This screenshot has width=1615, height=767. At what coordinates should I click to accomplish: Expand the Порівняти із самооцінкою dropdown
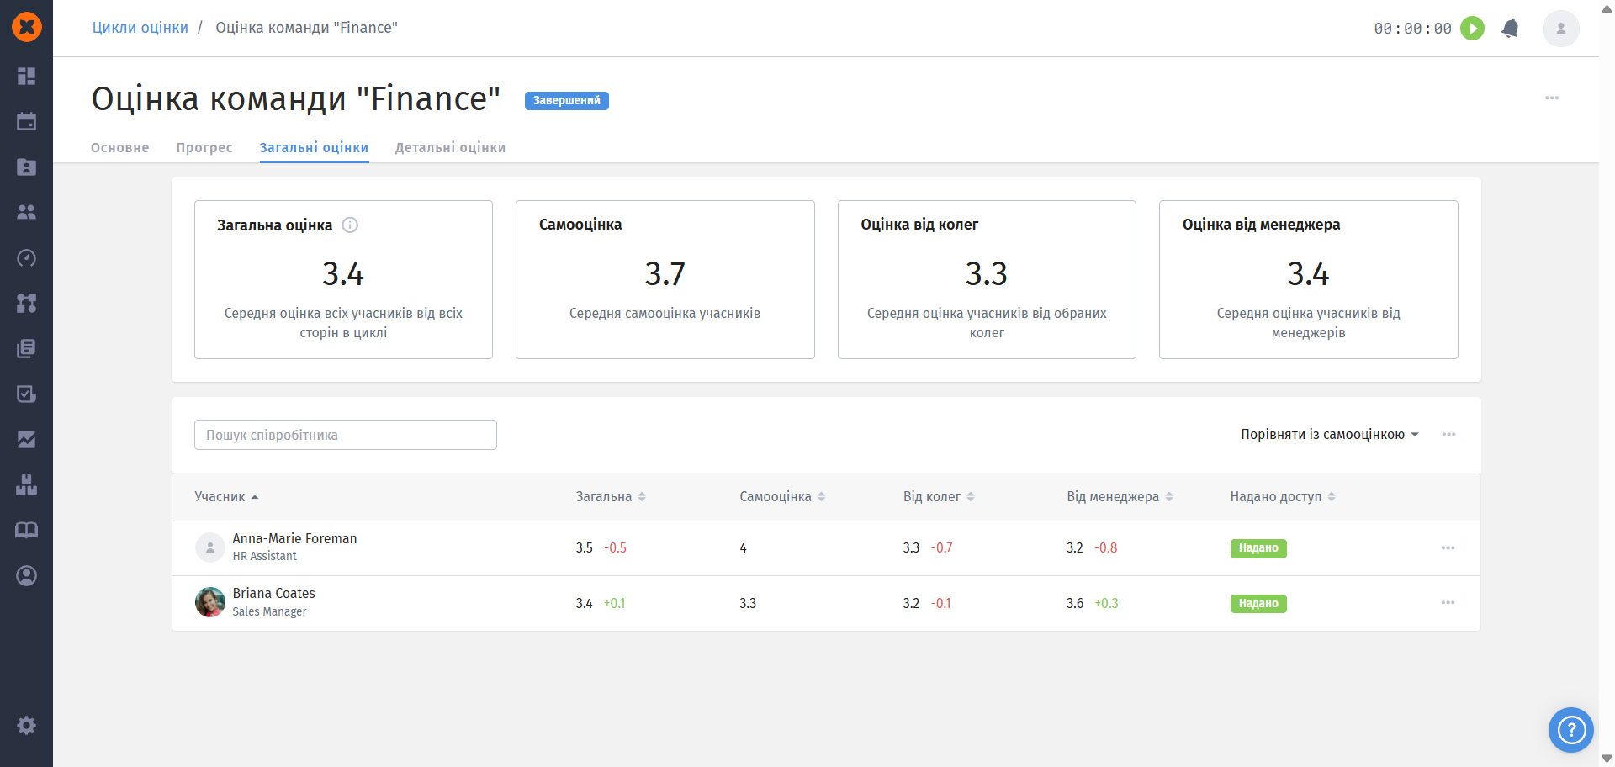pyautogui.click(x=1329, y=435)
